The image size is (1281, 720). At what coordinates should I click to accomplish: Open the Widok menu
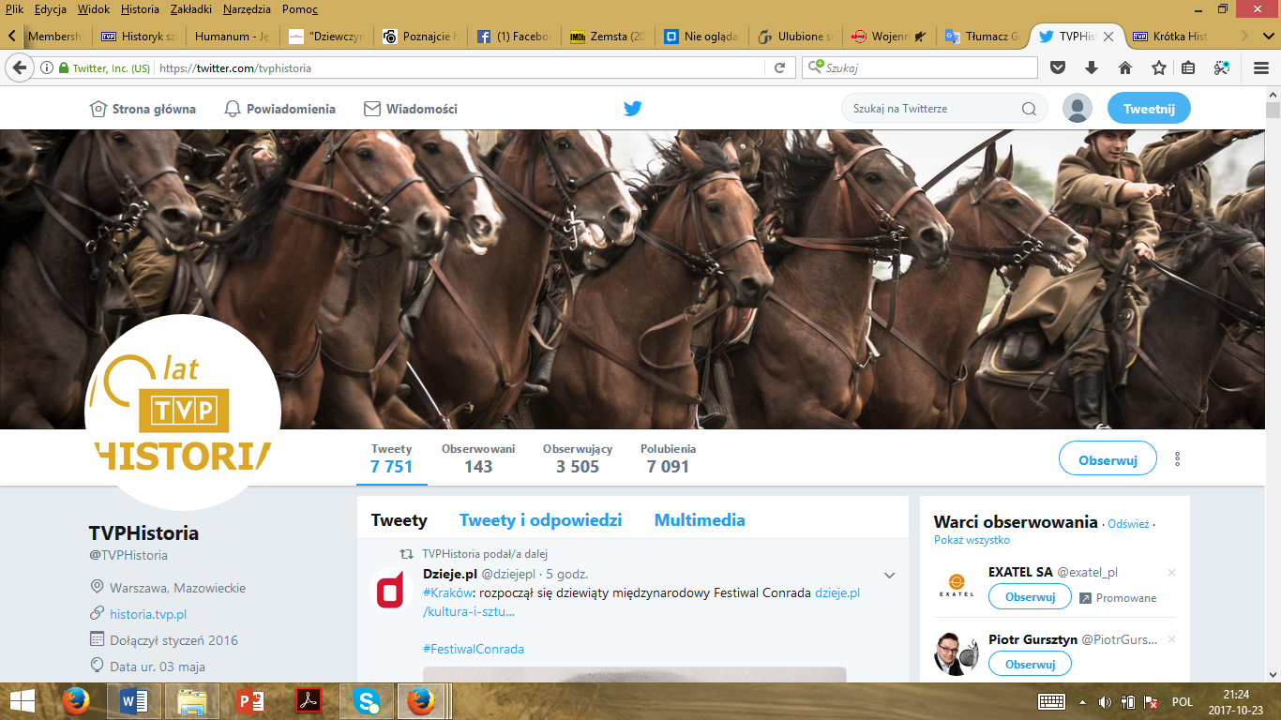94,9
